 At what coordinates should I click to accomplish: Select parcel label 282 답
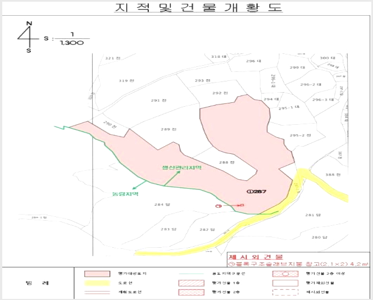[207, 230]
